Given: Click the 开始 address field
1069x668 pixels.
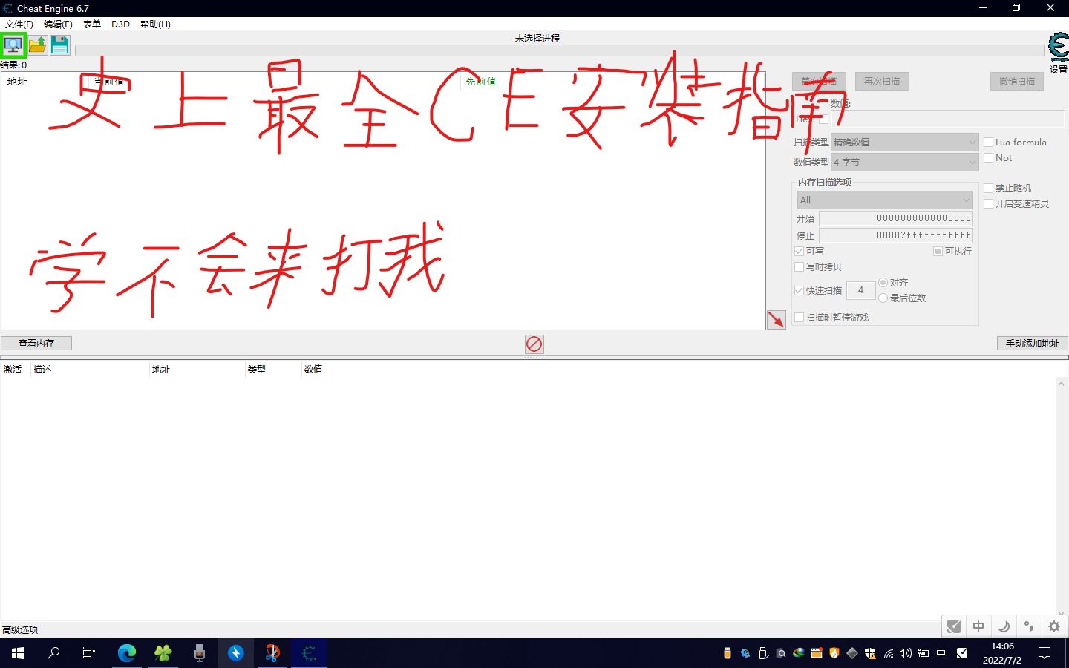Looking at the screenshot, I should click(x=895, y=218).
